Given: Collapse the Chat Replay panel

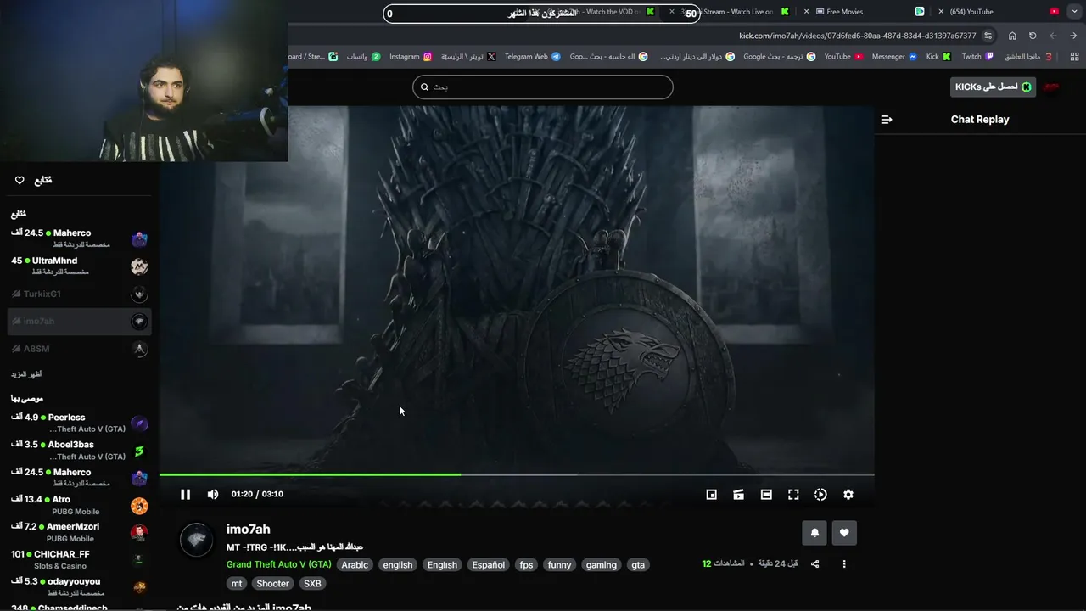Looking at the screenshot, I should click(887, 120).
